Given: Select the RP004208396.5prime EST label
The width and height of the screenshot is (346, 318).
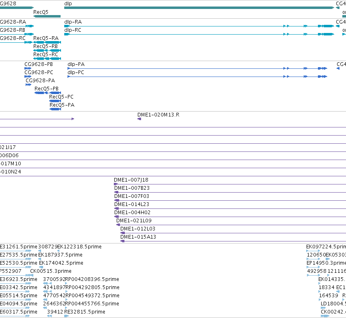Looking at the screenshot, I should [x=92, y=280].
